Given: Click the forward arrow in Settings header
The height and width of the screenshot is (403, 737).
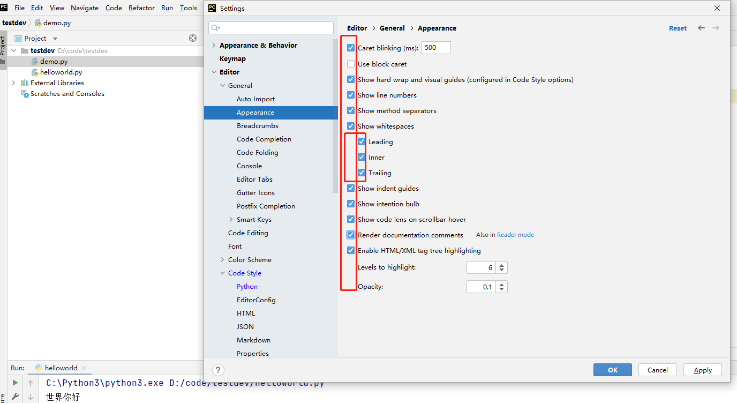Looking at the screenshot, I should coord(716,28).
